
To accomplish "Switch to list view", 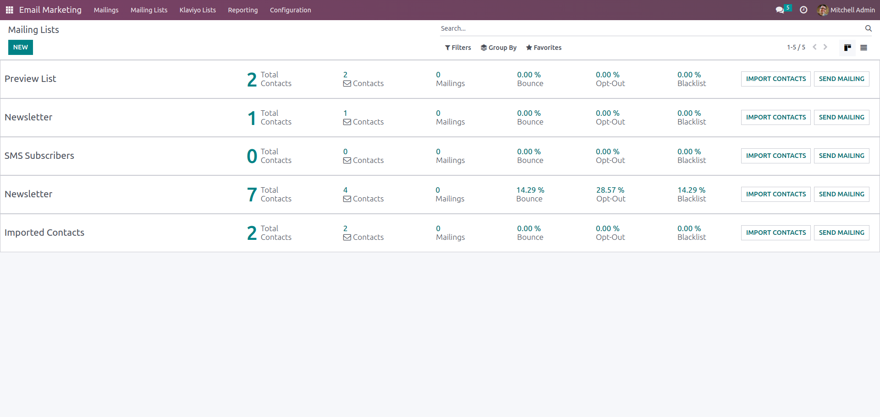I will [x=863, y=48].
